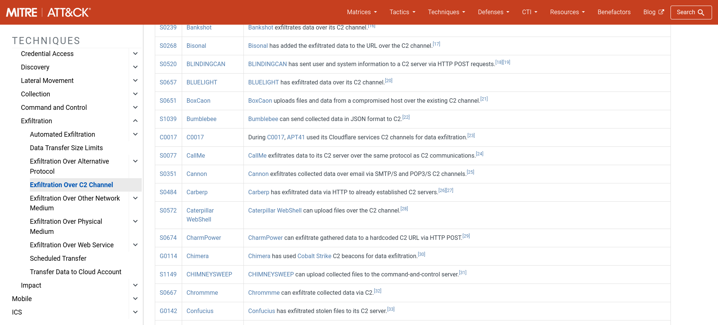Viewport: 718px width, 325px height.
Task: Expand the Discovery chevron
Action: click(x=135, y=67)
